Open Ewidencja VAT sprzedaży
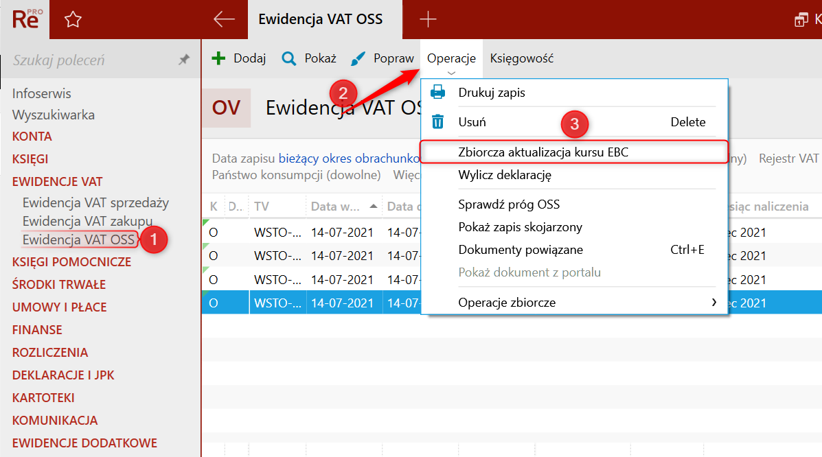 click(x=95, y=202)
